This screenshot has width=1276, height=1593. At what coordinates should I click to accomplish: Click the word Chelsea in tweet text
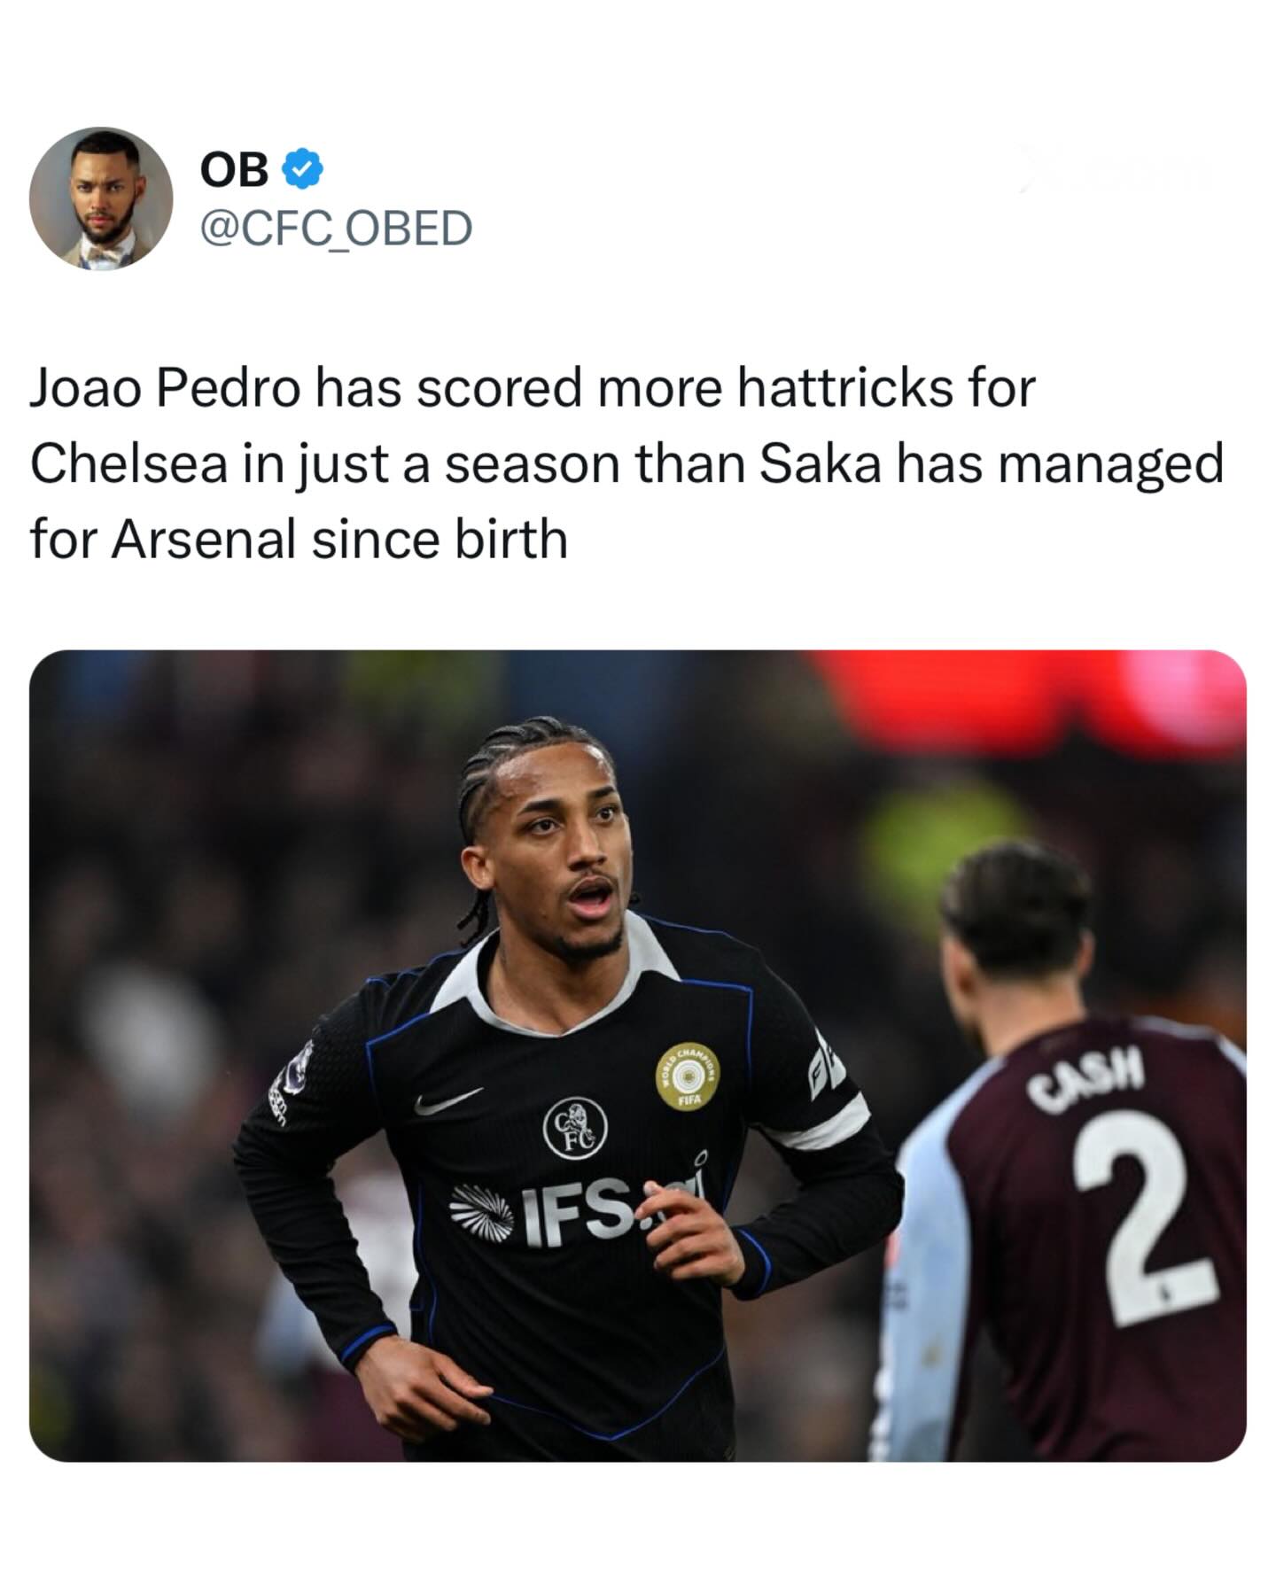click(128, 463)
